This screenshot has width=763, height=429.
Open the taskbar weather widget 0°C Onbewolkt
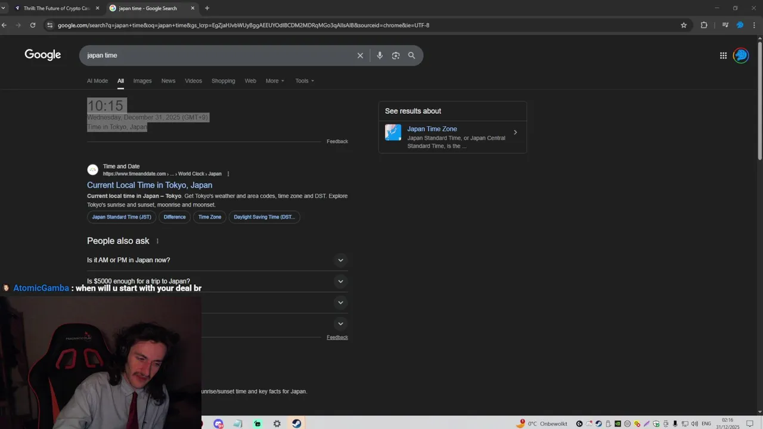tap(542, 424)
